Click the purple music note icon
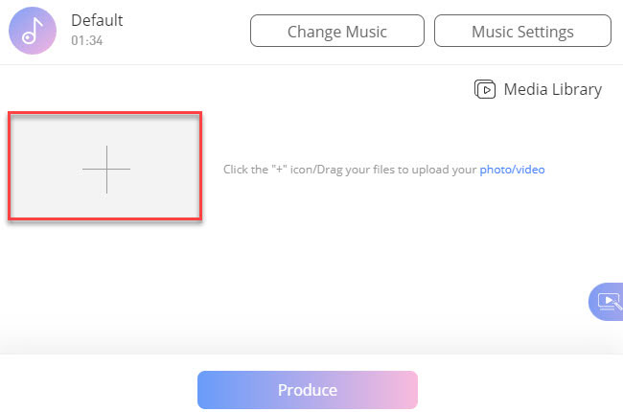Screen dimensions: 623x412 [33, 31]
